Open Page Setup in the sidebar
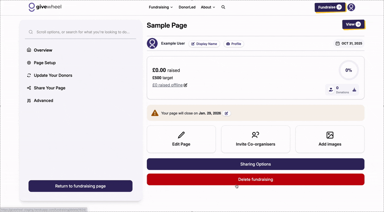The width and height of the screenshot is (384, 212). pos(45,63)
